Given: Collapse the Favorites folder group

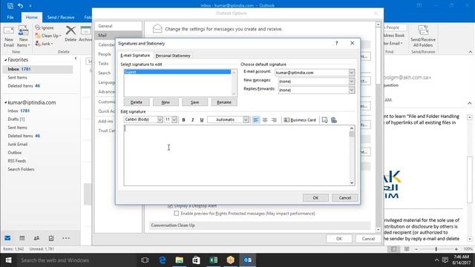Looking at the screenshot, I should [5, 60].
